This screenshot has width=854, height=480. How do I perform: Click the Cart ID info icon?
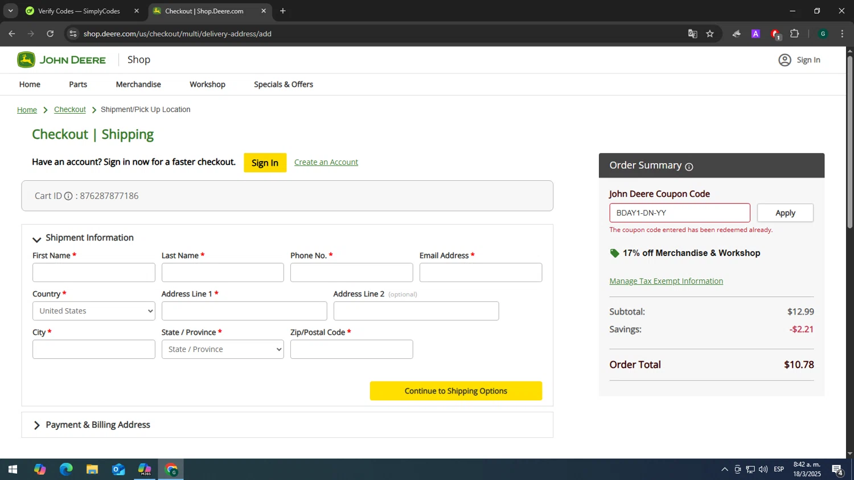pyautogui.click(x=68, y=196)
